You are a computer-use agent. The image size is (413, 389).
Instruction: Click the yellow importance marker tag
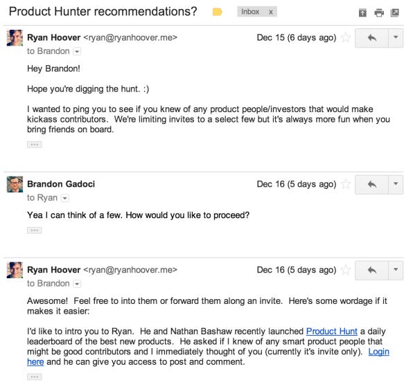tap(217, 12)
